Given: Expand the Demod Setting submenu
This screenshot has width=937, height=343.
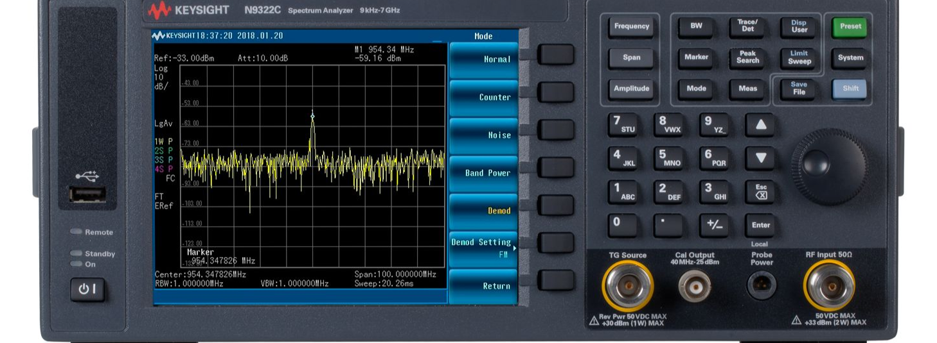Looking at the screenshot, I should tap(483, 247).
